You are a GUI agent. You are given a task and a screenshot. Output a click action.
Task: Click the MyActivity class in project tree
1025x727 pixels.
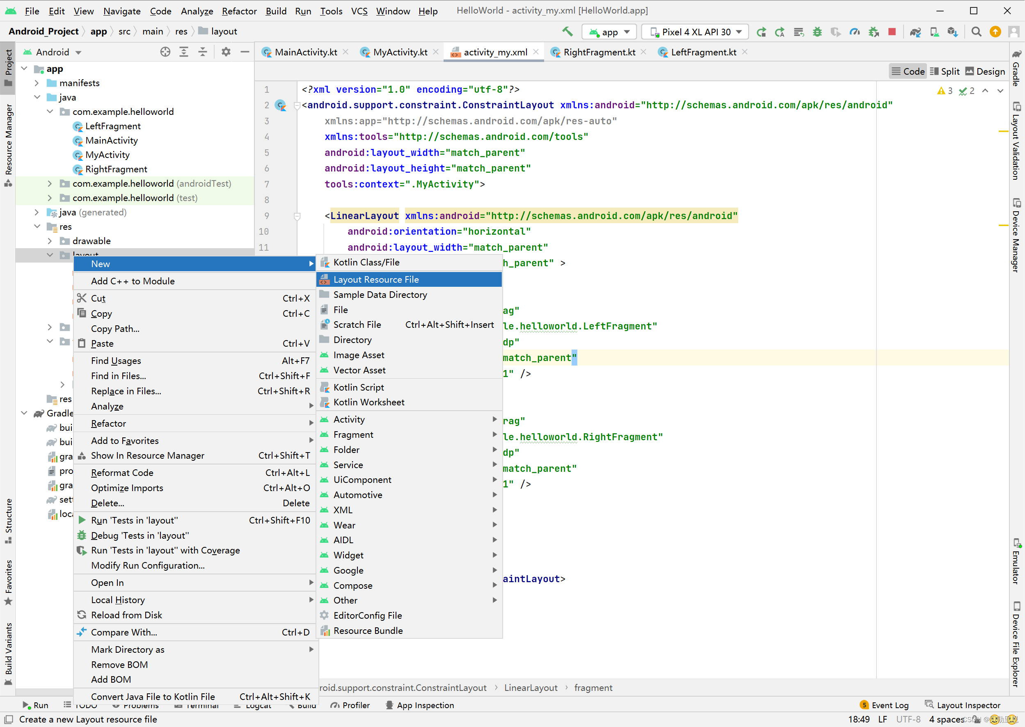(108, 155)
